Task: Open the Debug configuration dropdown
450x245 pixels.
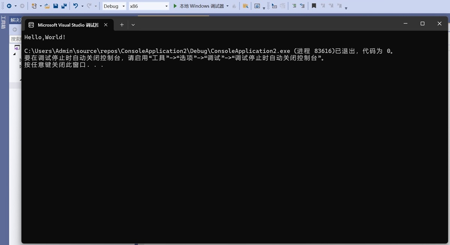Action: coord(114,6)
